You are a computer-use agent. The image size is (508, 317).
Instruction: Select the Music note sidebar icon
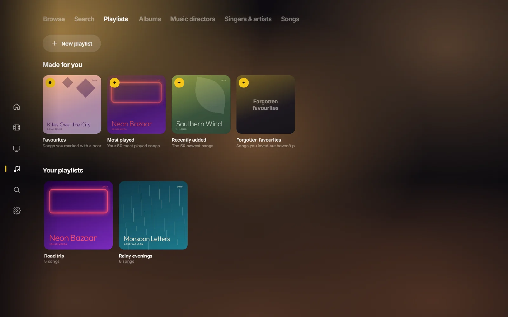click(17, 169)
